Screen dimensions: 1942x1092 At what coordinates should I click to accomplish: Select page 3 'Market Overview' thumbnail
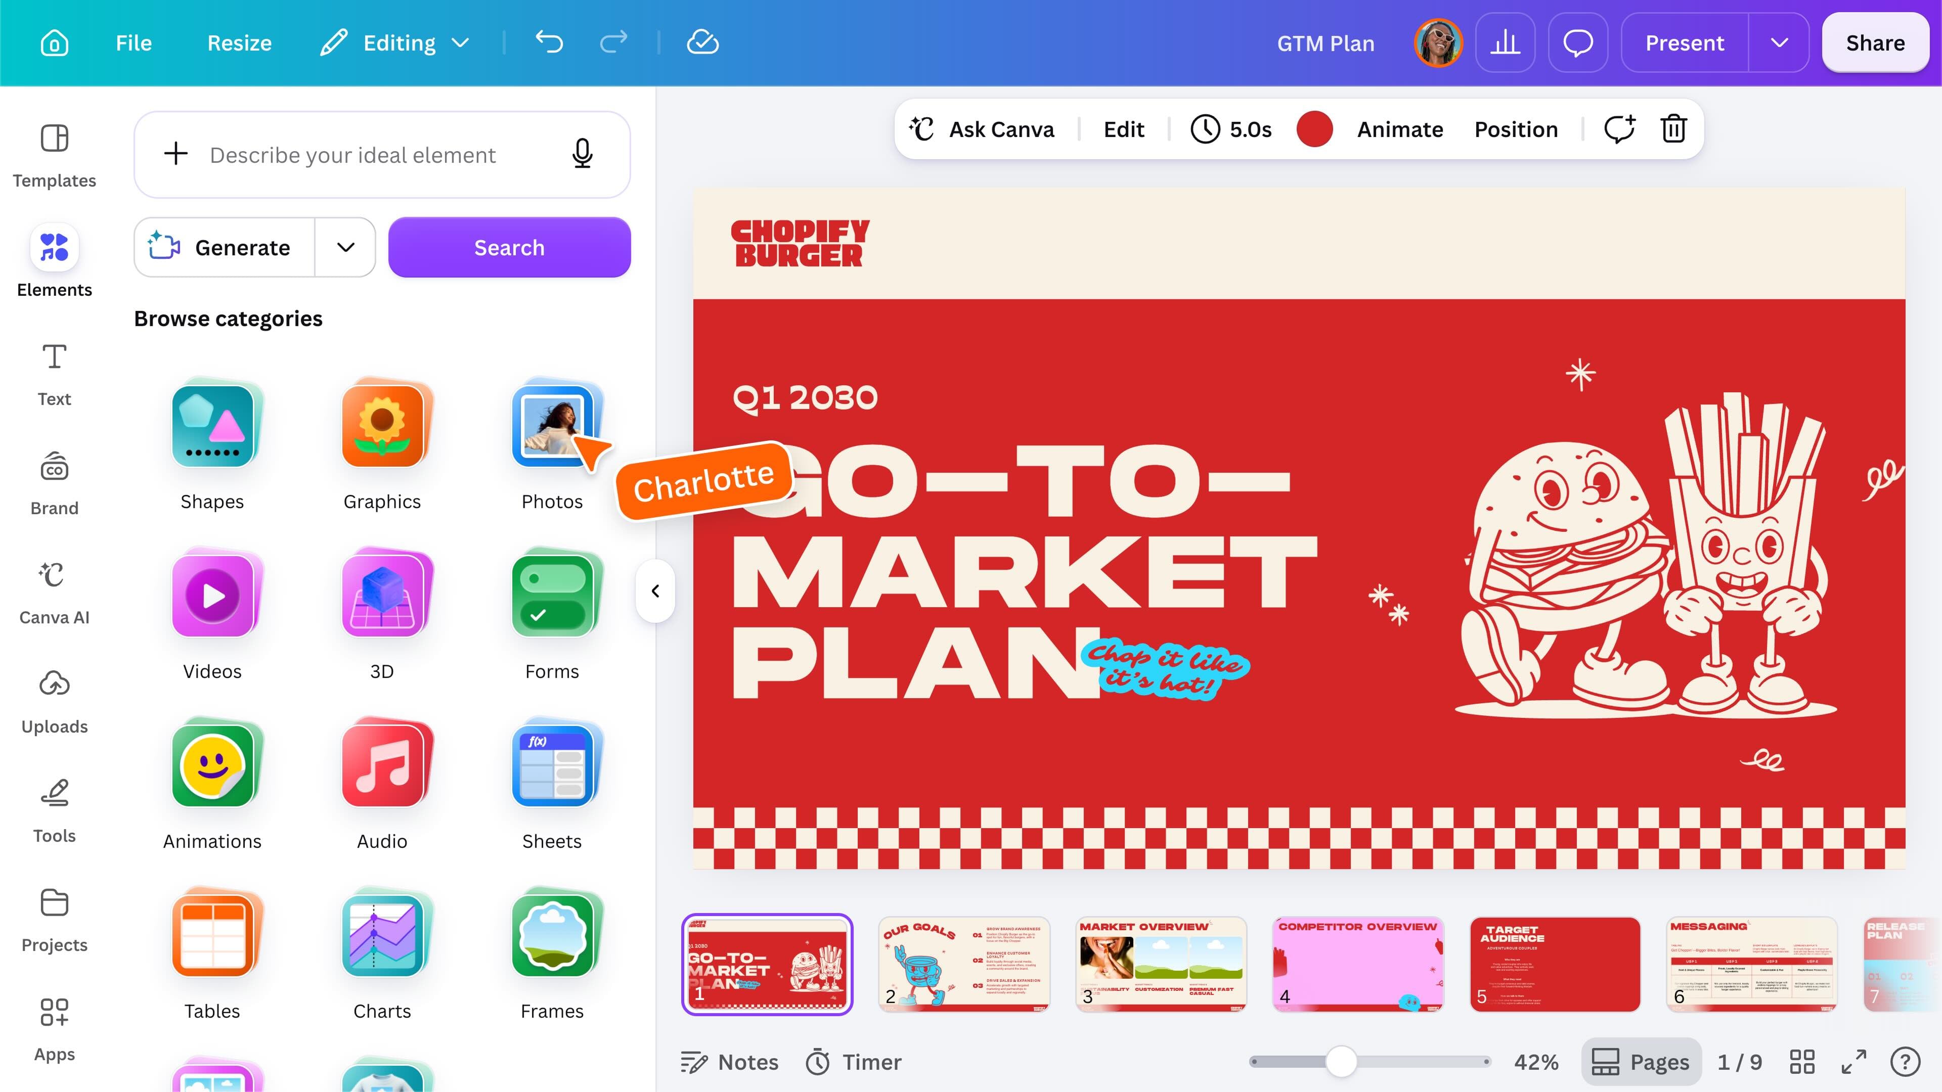pyautogui.click(x=1161, y=964)
